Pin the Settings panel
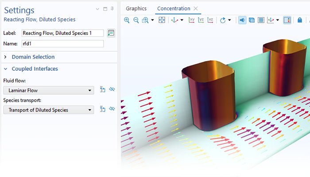 112,9
